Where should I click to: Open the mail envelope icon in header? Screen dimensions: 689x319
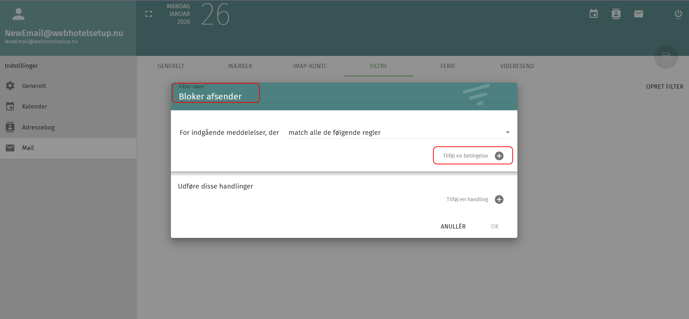tap(639, 14)
